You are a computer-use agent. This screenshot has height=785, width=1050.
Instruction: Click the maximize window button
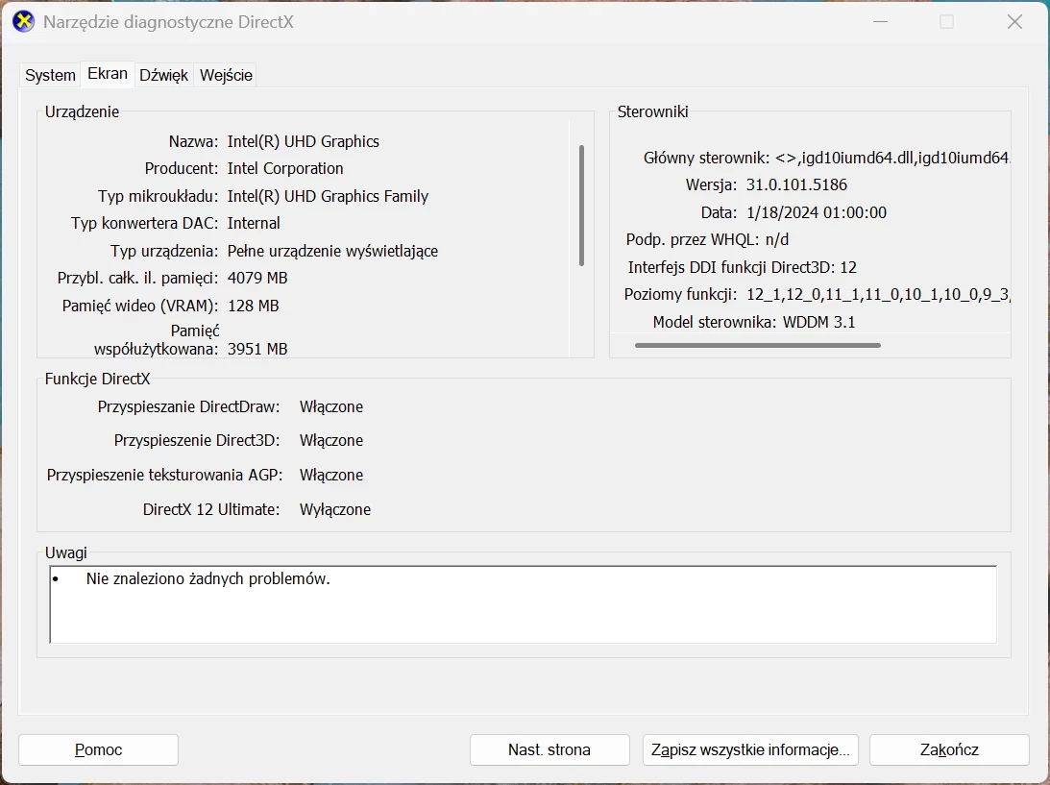[946, 22]
